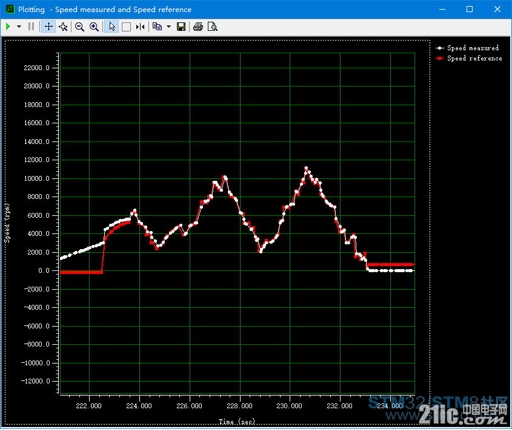The image size is (512, 430).
Task: Click the plotting application icon in title bar
Action: coord(10,9)
